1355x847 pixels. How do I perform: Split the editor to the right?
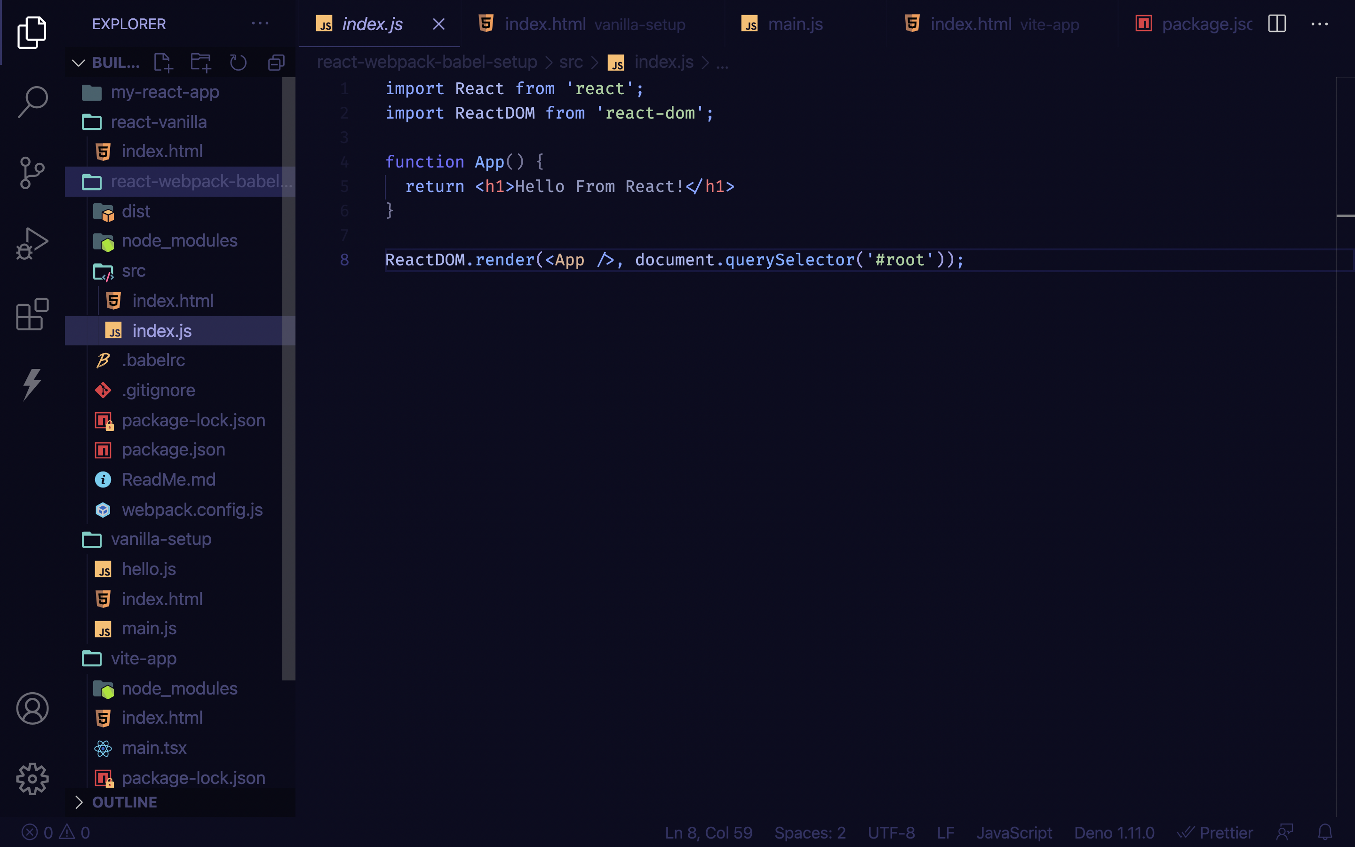[1276, 24]
